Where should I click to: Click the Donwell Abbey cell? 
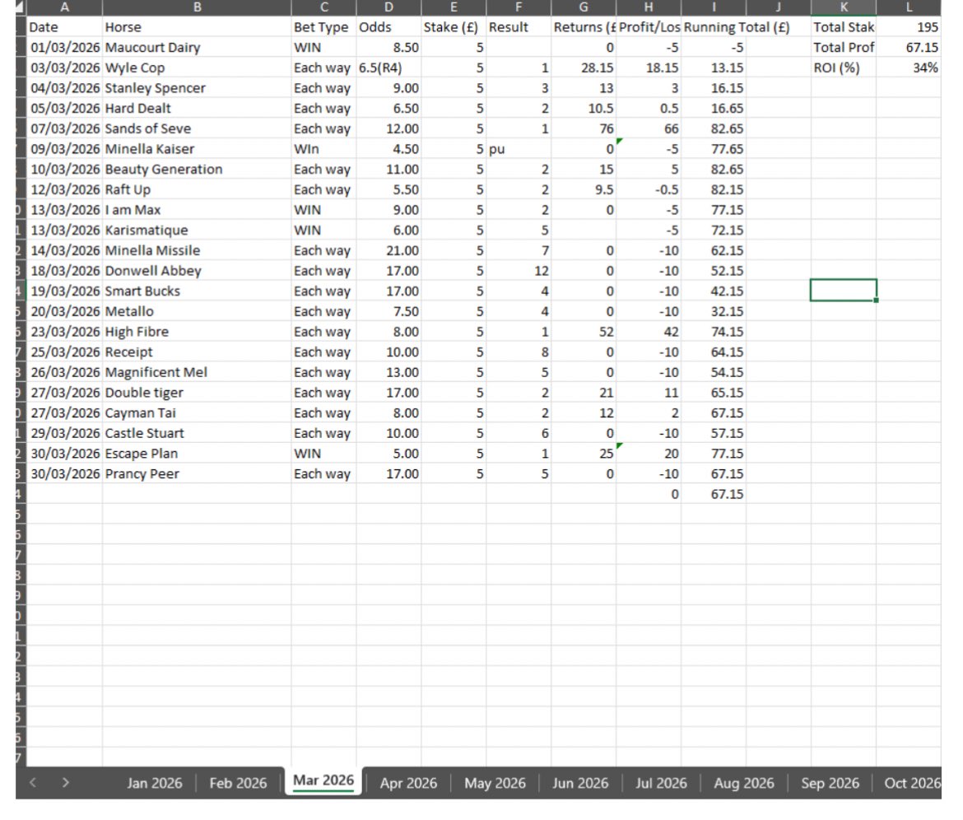(197, 270)
